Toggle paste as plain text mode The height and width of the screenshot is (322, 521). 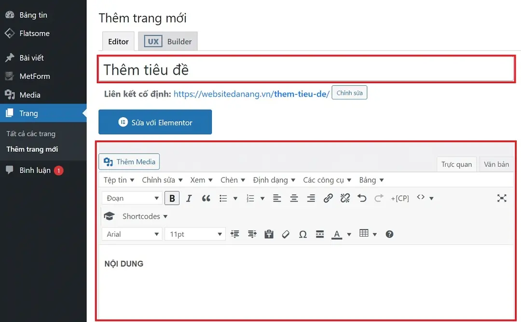point(269,234)
